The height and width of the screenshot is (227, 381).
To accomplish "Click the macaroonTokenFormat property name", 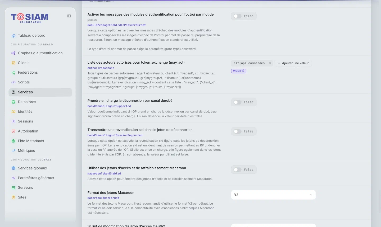I will (x=103, y=198).
